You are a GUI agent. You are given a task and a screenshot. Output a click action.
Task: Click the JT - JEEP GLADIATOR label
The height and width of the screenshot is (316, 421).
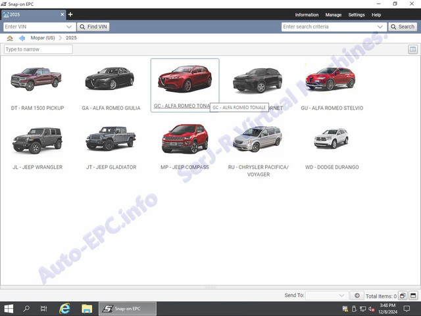(x=111, y=167)
